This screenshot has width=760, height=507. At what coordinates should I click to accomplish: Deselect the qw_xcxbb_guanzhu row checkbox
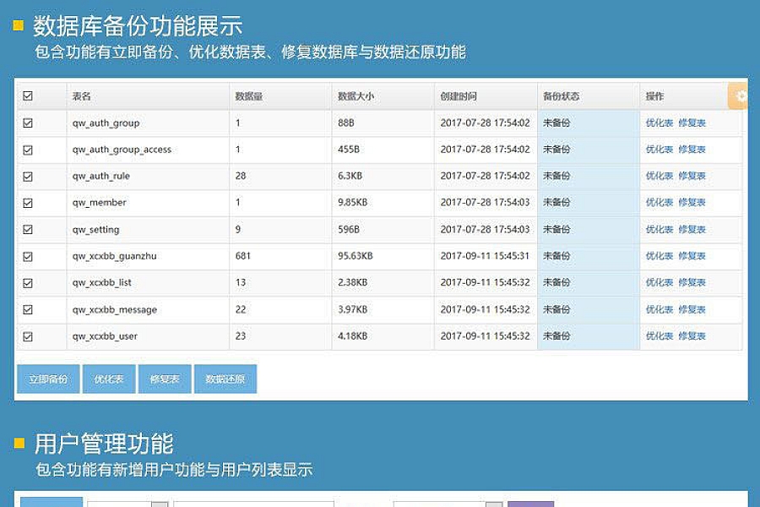tap(28, 256)
